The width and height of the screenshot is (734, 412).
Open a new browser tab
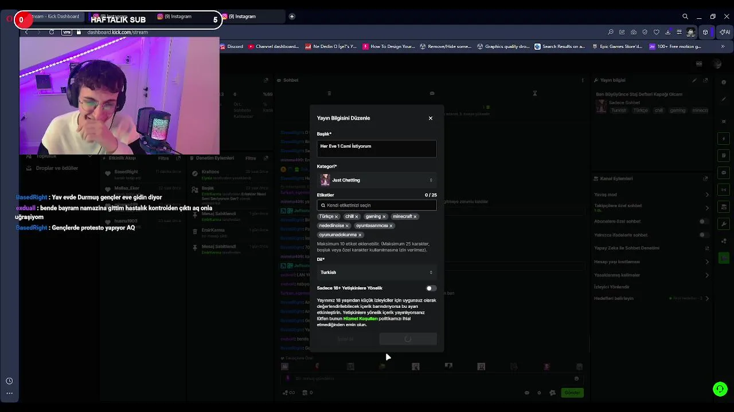tap(292, 17)
